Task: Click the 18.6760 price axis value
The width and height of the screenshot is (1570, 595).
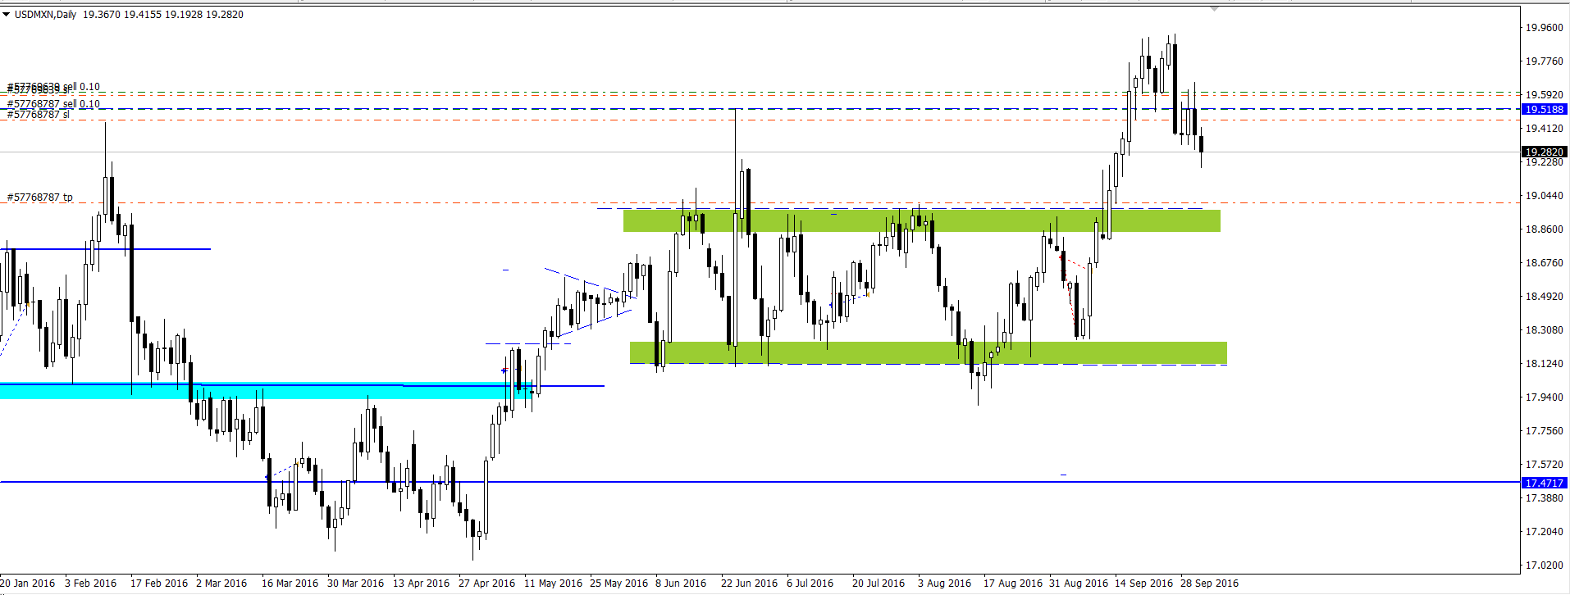Action: pyautogui.click(x=1544, y=262)
